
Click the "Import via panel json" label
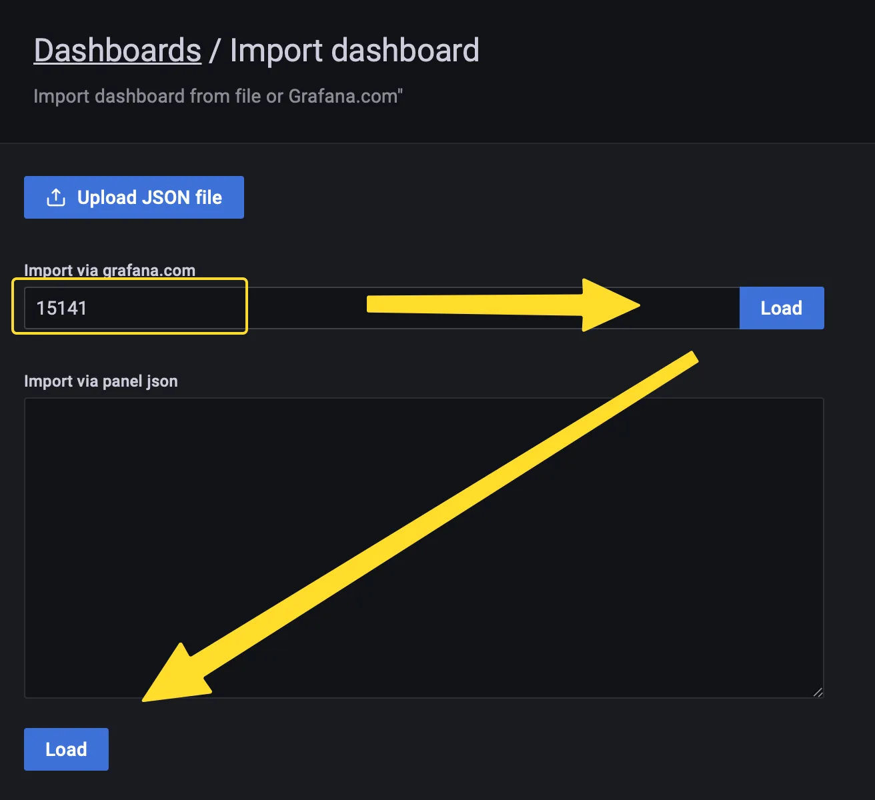click(101, 381)
